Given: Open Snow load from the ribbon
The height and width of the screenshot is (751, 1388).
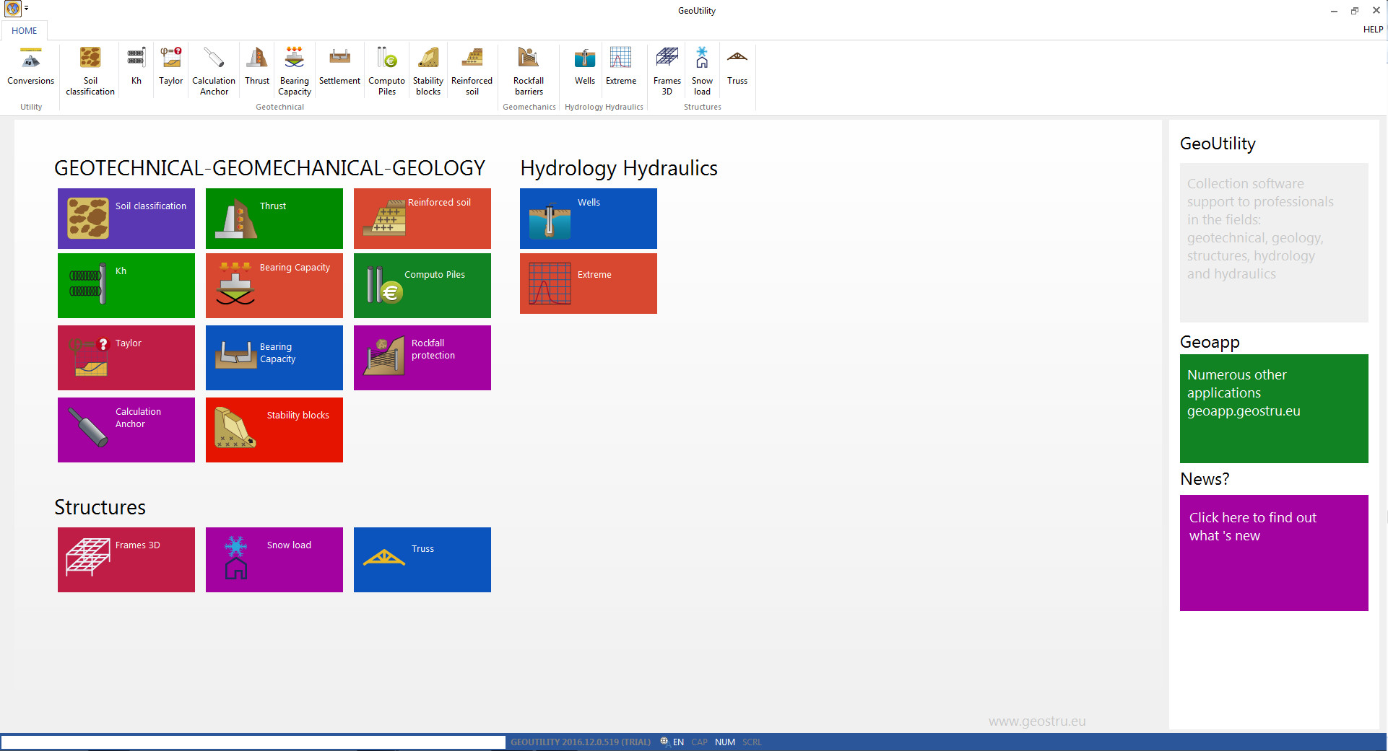Looking at the screenshot, I should click(702, 70).
